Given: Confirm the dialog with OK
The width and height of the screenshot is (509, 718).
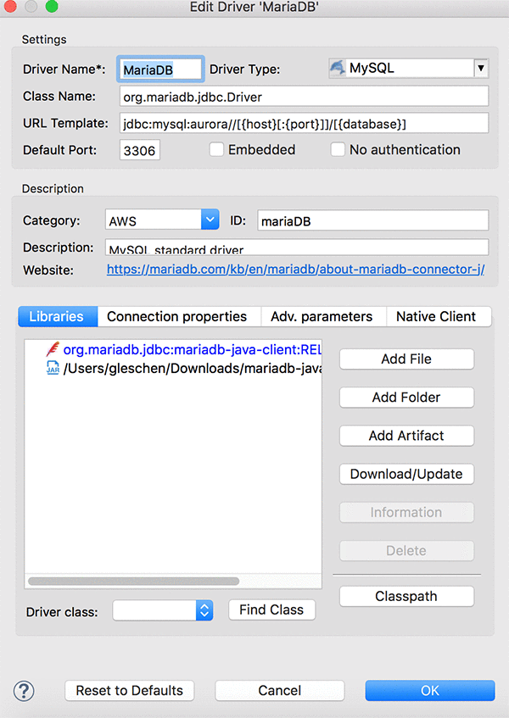Looking at the screenshot, I should point(430,691).
